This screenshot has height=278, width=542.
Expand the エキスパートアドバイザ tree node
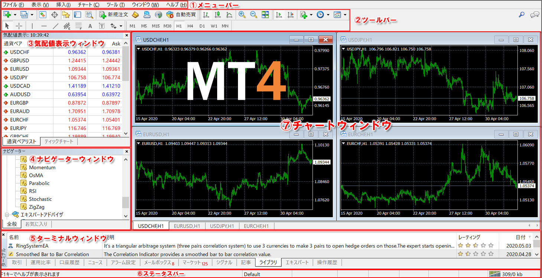coord(7,215)
